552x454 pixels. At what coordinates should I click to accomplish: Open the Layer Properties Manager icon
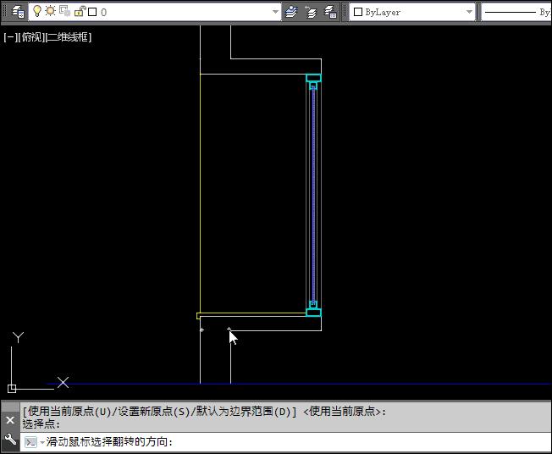click(18, 12)
